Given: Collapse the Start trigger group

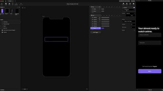Looking at the screenshot, I should 90,15.
